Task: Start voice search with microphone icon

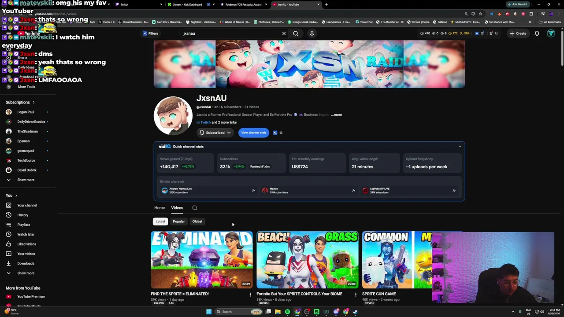Action: point(312,33)
